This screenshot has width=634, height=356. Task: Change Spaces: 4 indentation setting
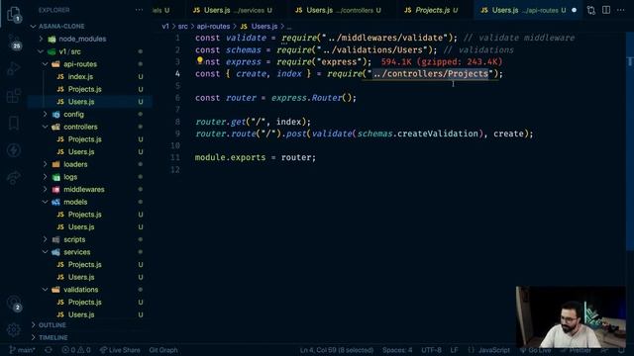click(x=397, y=350)
